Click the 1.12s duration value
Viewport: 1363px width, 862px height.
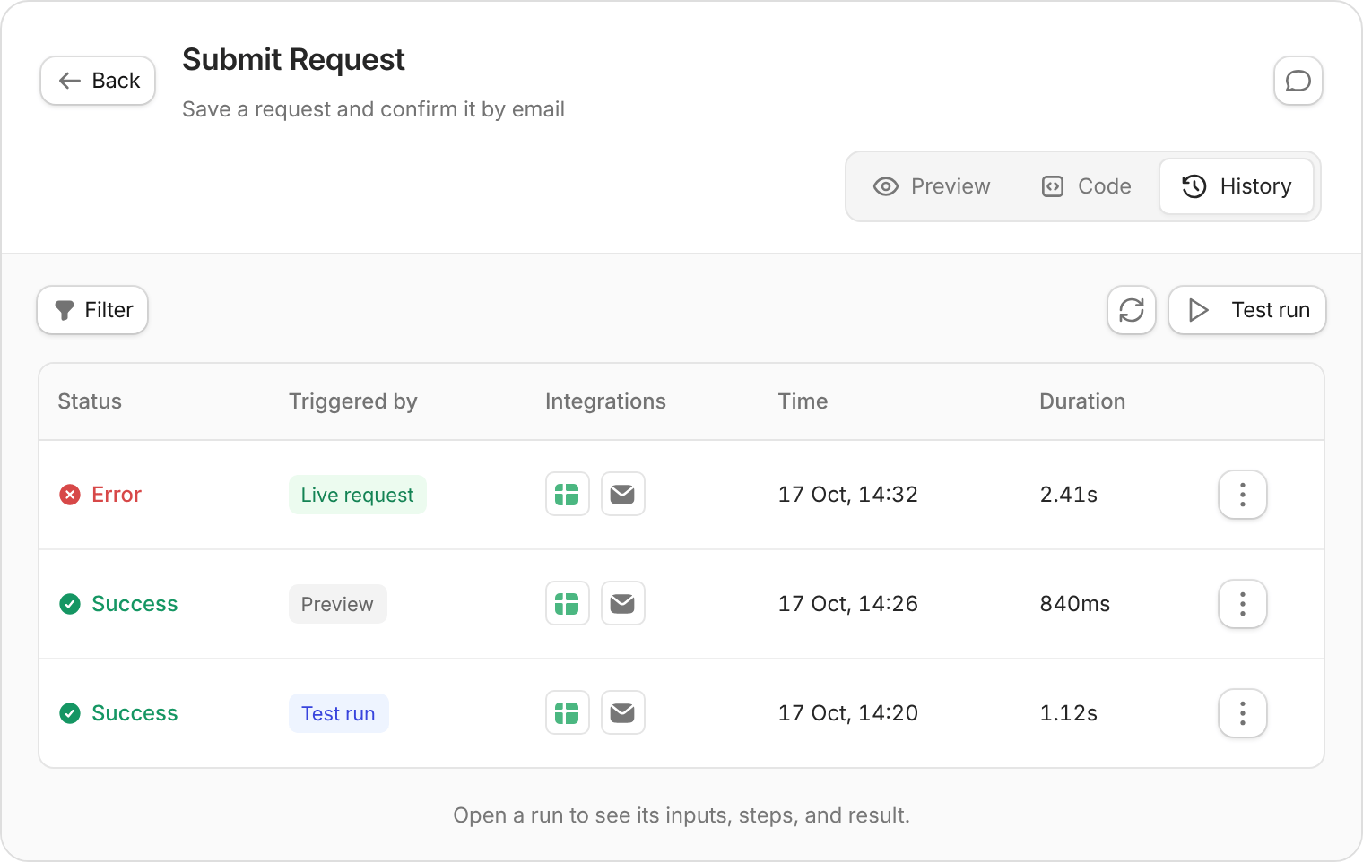(1069, 713)
